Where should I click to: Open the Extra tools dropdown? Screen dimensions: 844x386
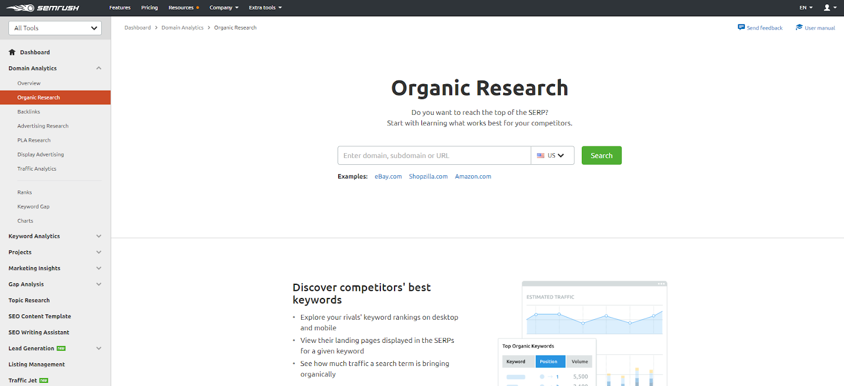point(265,8)
